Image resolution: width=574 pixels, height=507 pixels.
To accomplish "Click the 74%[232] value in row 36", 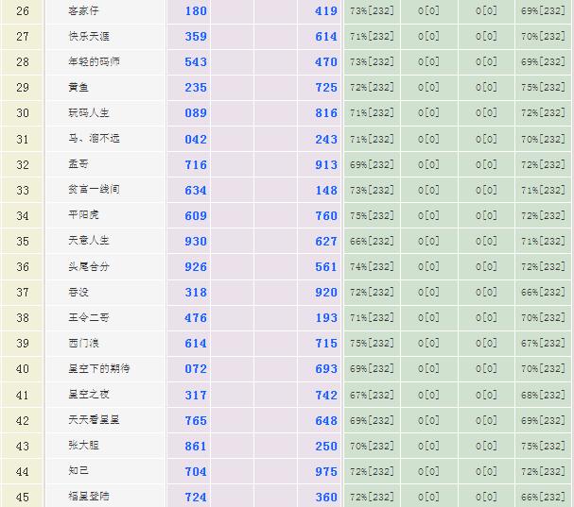I will (371, 267).
